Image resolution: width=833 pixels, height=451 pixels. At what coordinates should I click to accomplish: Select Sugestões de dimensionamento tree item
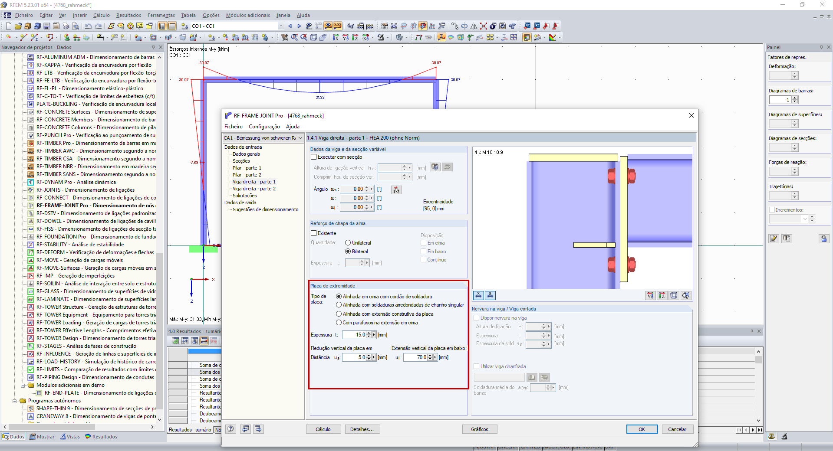click(x=266, y=209)
